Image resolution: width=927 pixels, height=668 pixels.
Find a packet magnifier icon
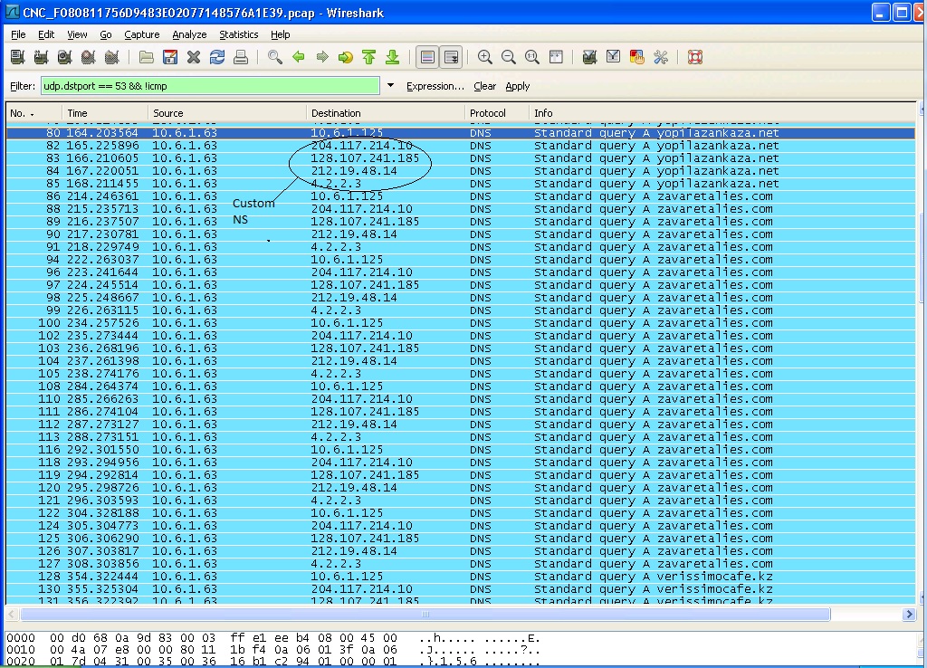coord(274,57)
